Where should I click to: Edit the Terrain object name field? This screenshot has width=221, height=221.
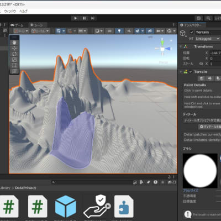(208, 32)
